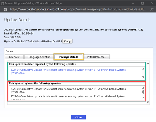Click up arrow of 'replaced by' list scrollbar

[x=143, y=69]
